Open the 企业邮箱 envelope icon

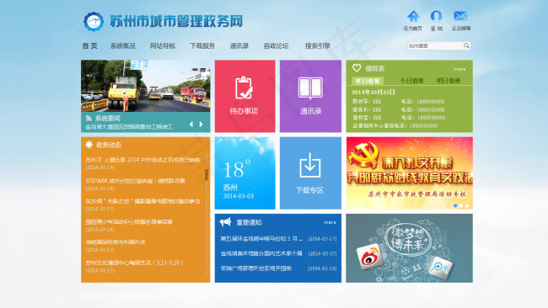tap(460, 16)
